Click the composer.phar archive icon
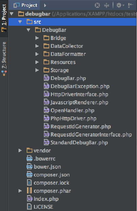 pyautogui.click(x=29, y=191)
